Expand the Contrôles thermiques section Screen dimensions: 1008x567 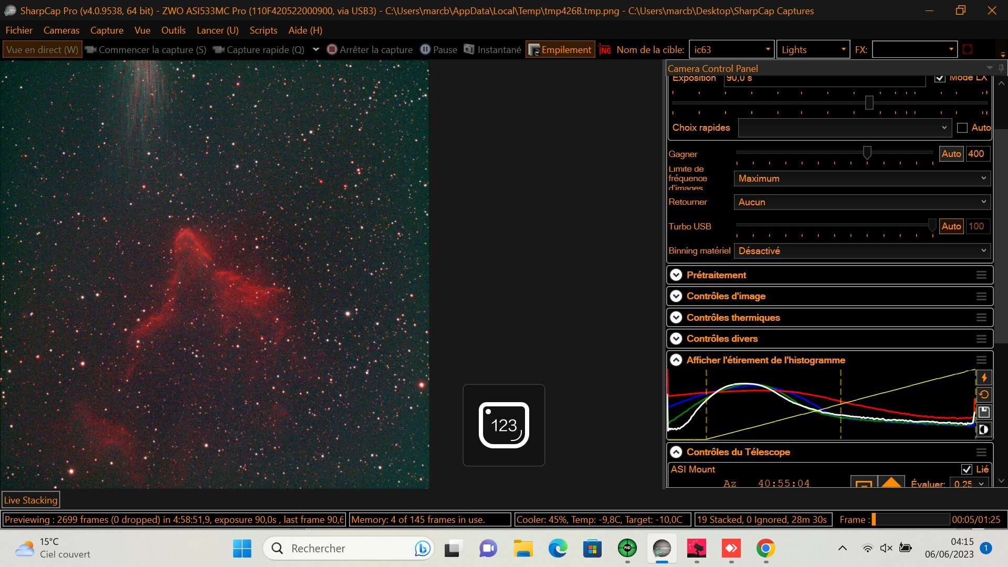coord(676,318)
